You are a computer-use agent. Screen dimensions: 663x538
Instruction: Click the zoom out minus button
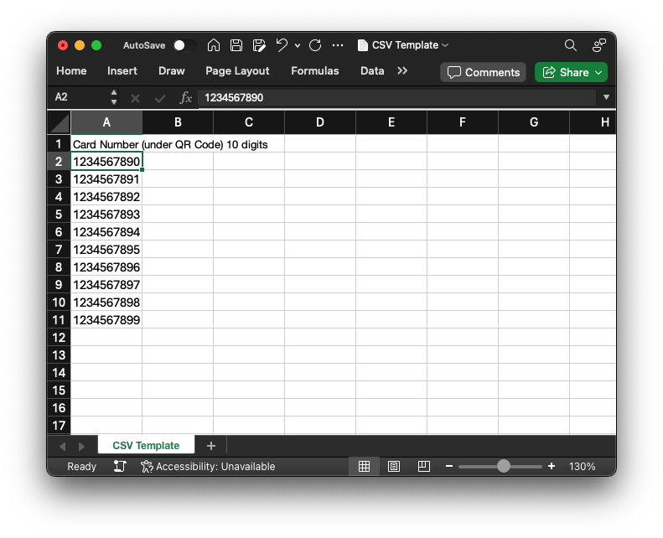449,466
